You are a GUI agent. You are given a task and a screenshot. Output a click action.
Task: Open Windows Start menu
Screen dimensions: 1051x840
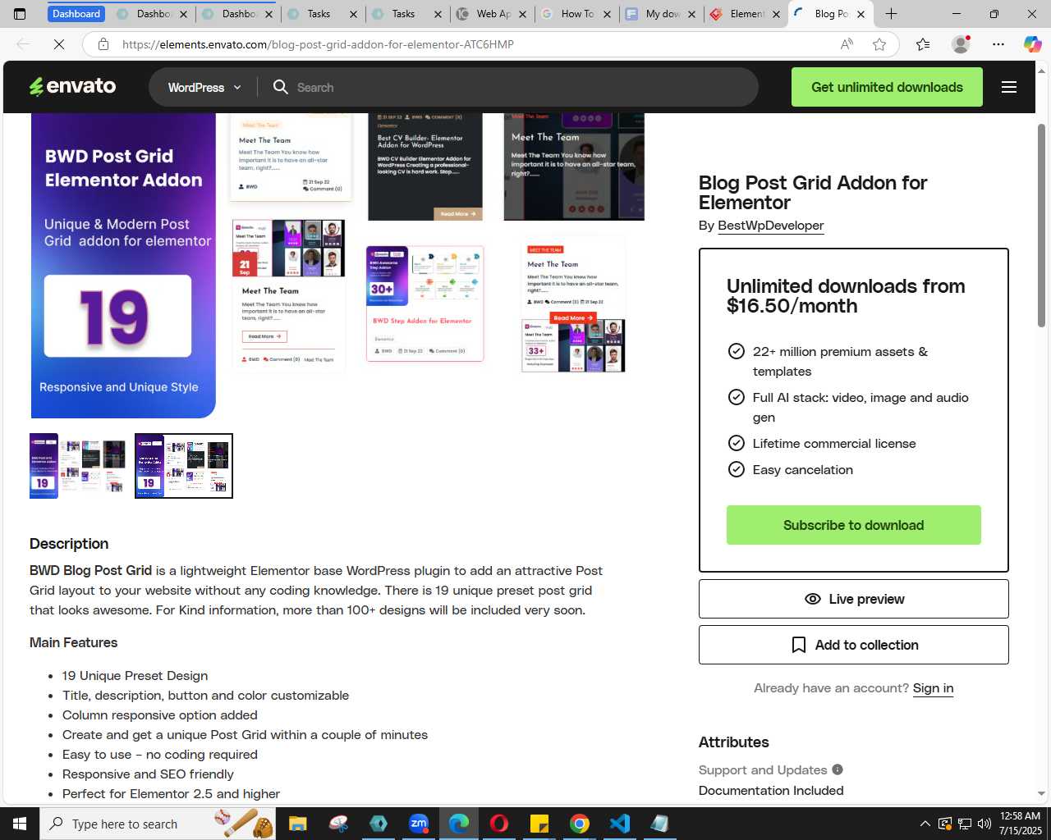click(x=20, y=824)
